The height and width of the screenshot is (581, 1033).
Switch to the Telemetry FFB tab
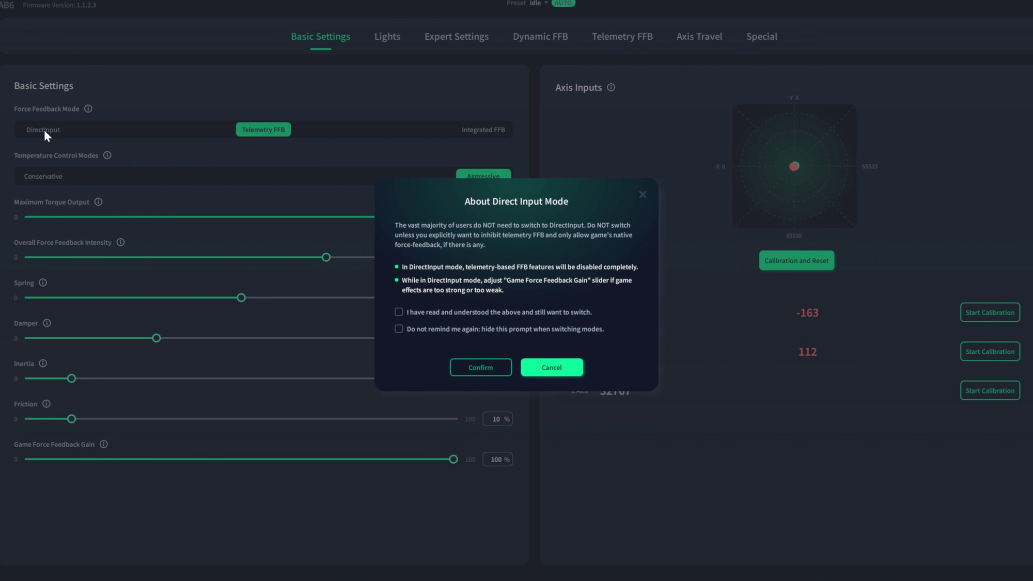coord(622,37)
